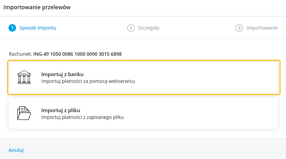Click the ING account number text
This screenshot has width=286, height=159.
point(77,54)
